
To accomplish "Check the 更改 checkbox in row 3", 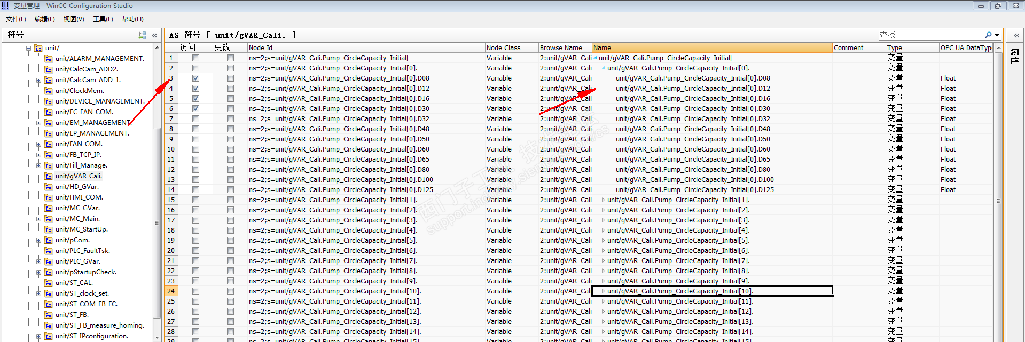I will pos(230,78).
